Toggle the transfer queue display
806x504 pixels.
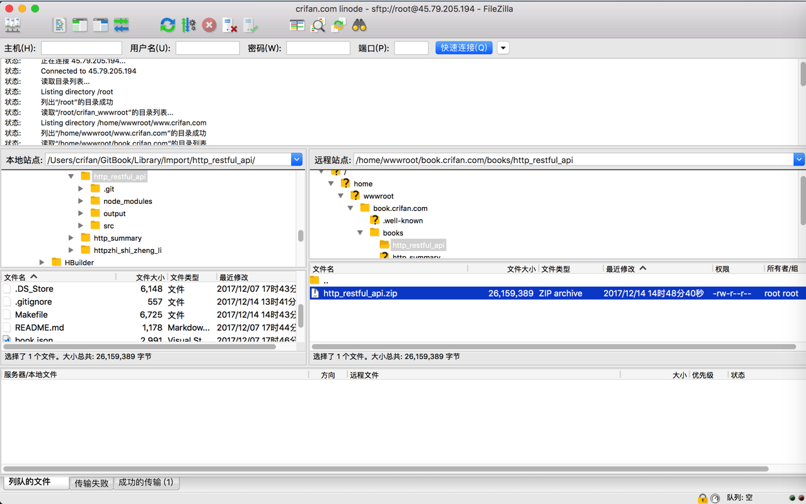point(122,25)
